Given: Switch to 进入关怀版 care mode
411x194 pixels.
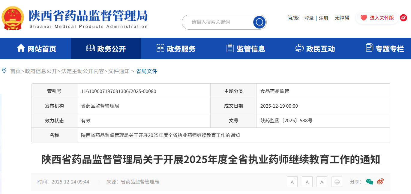Looking at the screenshot, I should [377, 18].
